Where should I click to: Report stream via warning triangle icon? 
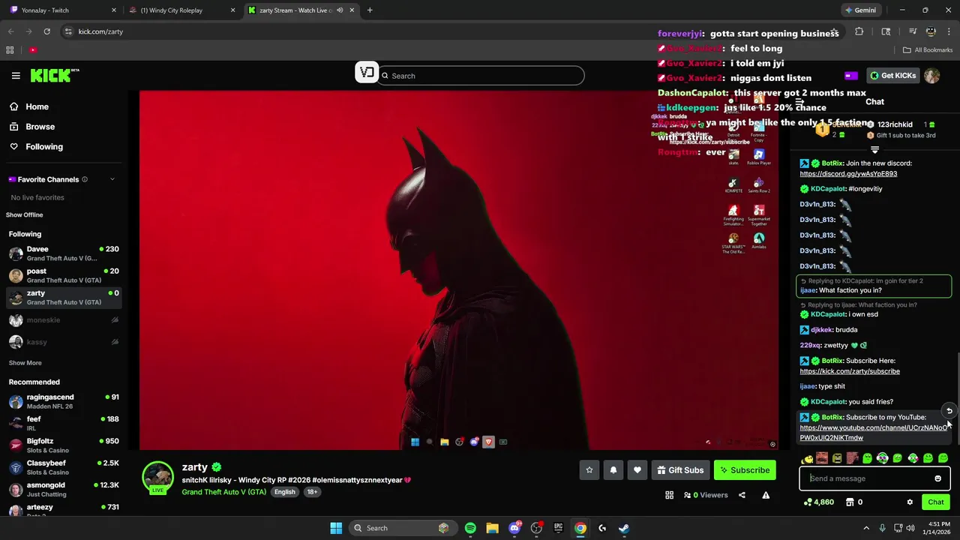[766, 495]
